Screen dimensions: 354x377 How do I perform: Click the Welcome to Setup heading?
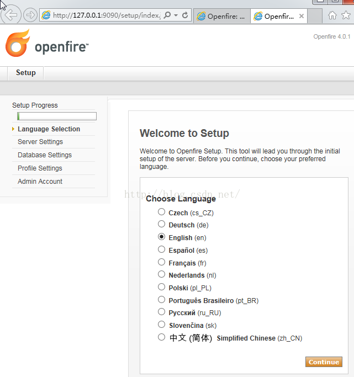coord(184,133)
